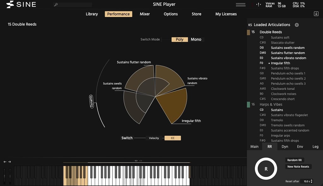Image resolution: width=323 pixels, height=186 pixels.
Task: Select the Irregular arps articulation
Action: click(x=280, y=136)
